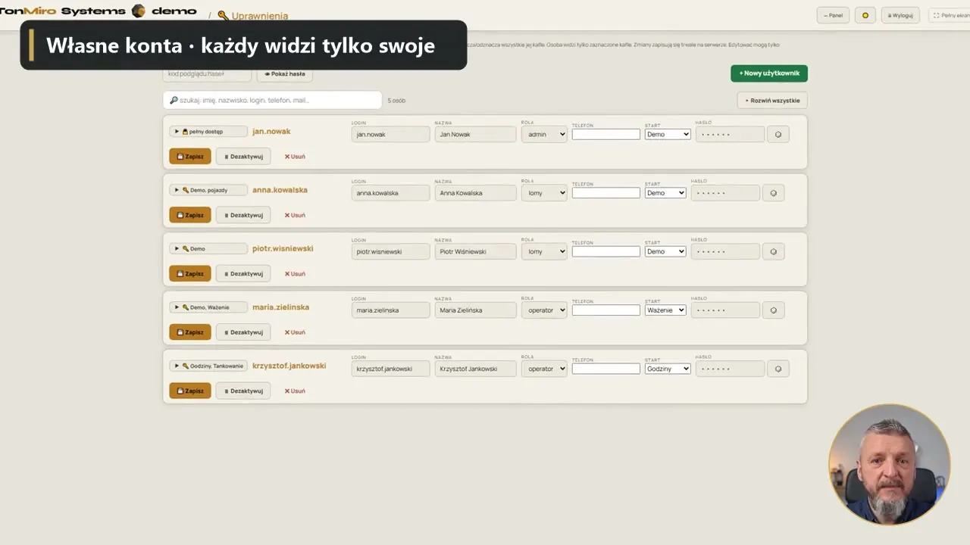Click the Telefon field for jan.nowak
This screenshot has width=970, height=545.
(x=606, y=135)
